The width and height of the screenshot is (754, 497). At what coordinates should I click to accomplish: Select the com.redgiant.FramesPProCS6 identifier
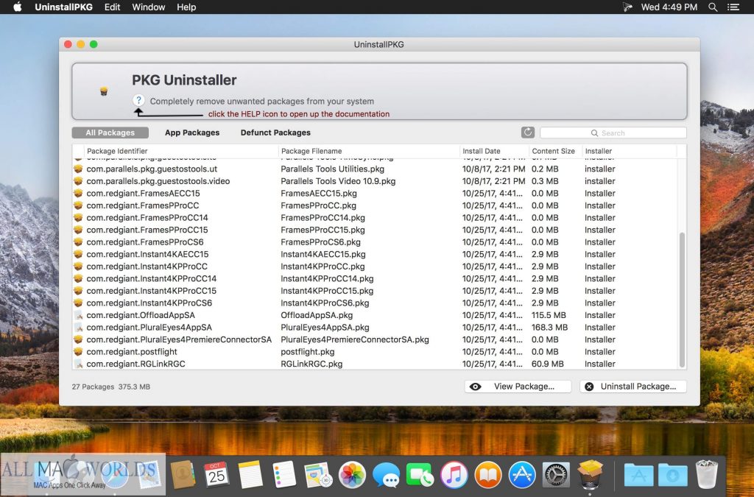[145, 242]
